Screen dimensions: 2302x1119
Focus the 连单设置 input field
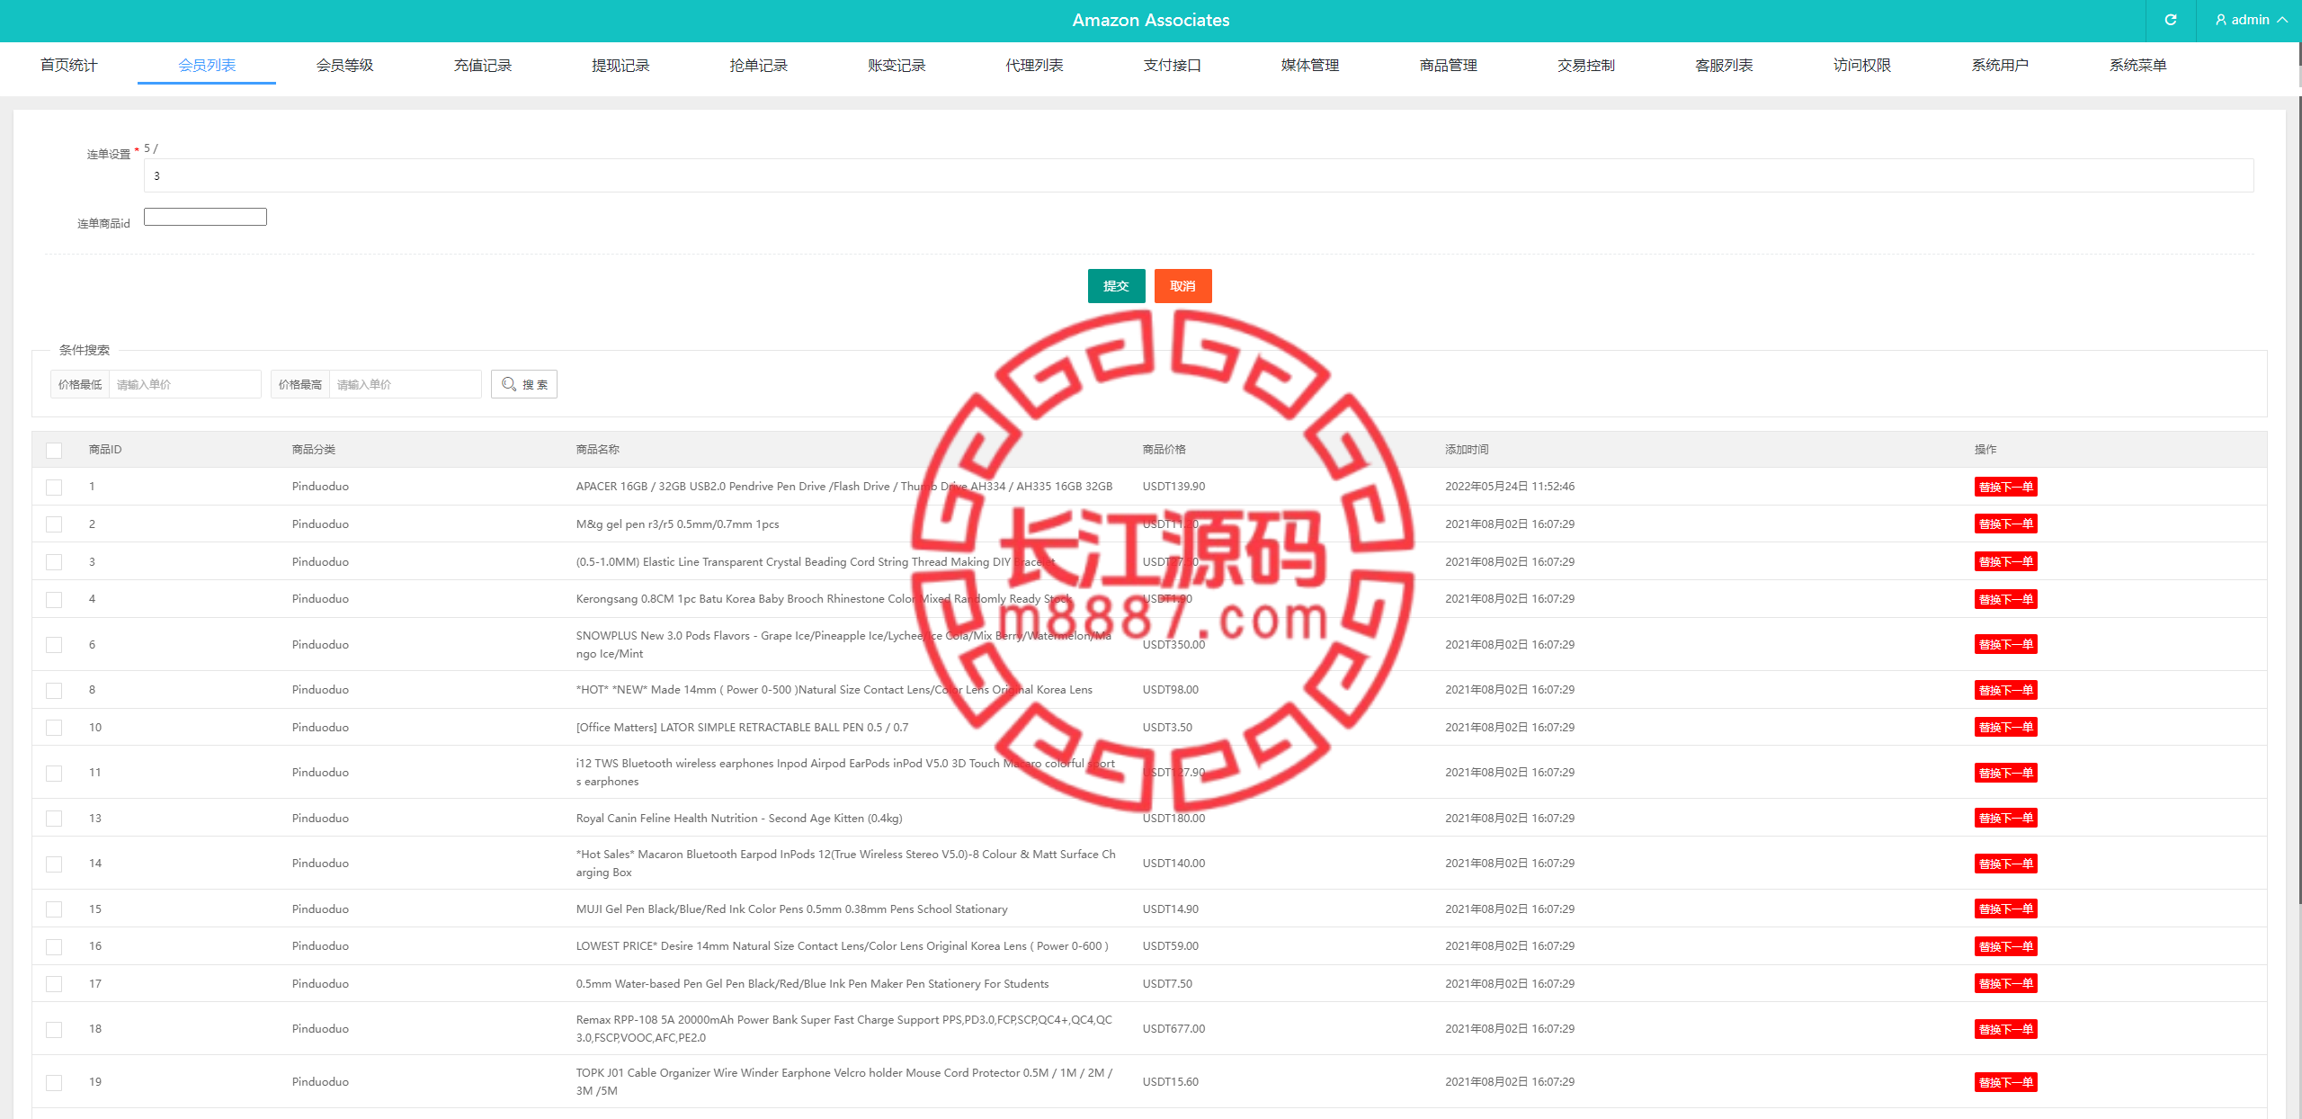point(1199,175)
